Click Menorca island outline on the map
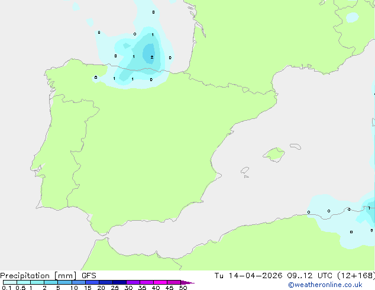375x290 pixels. (296, 146)
